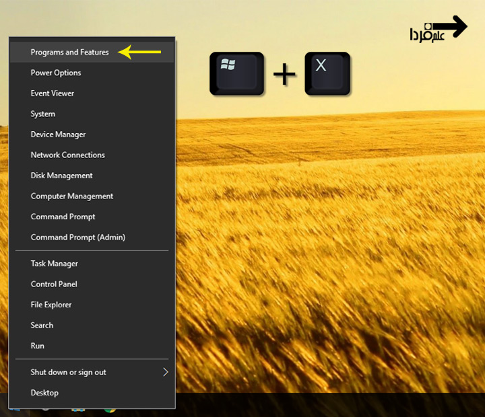The image size is (485, 417).
Task: Click the Windows logo key graphic
Action: (x=238, y=73)
